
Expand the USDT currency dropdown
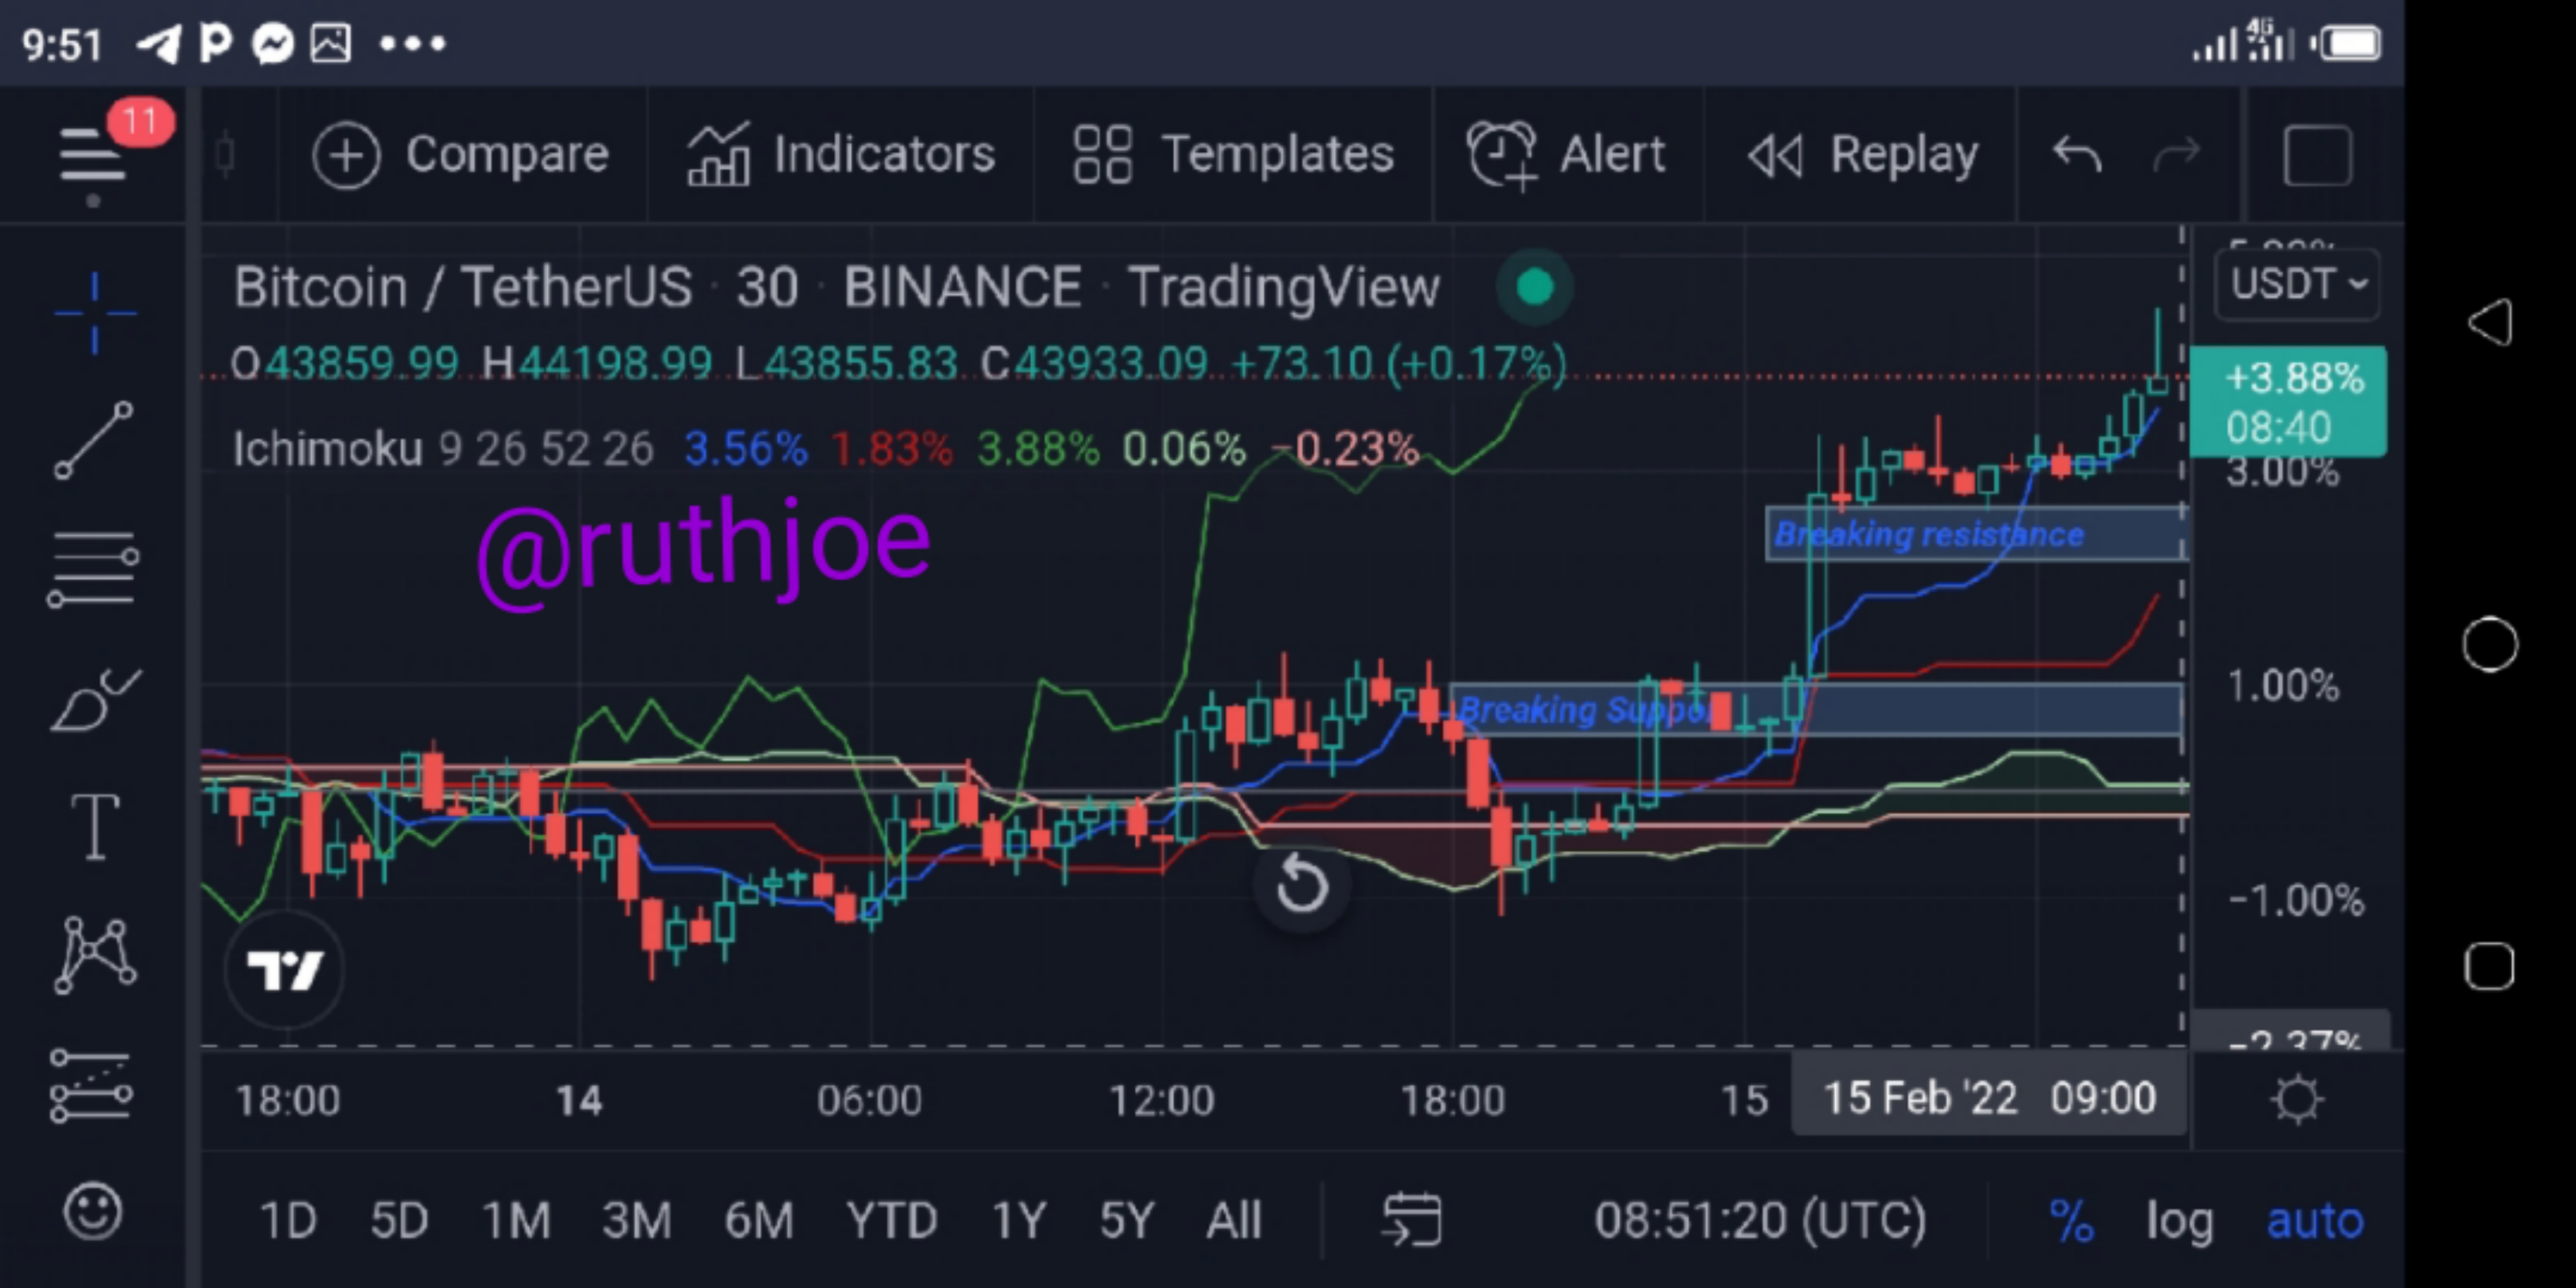click(x=2297, y=284)
